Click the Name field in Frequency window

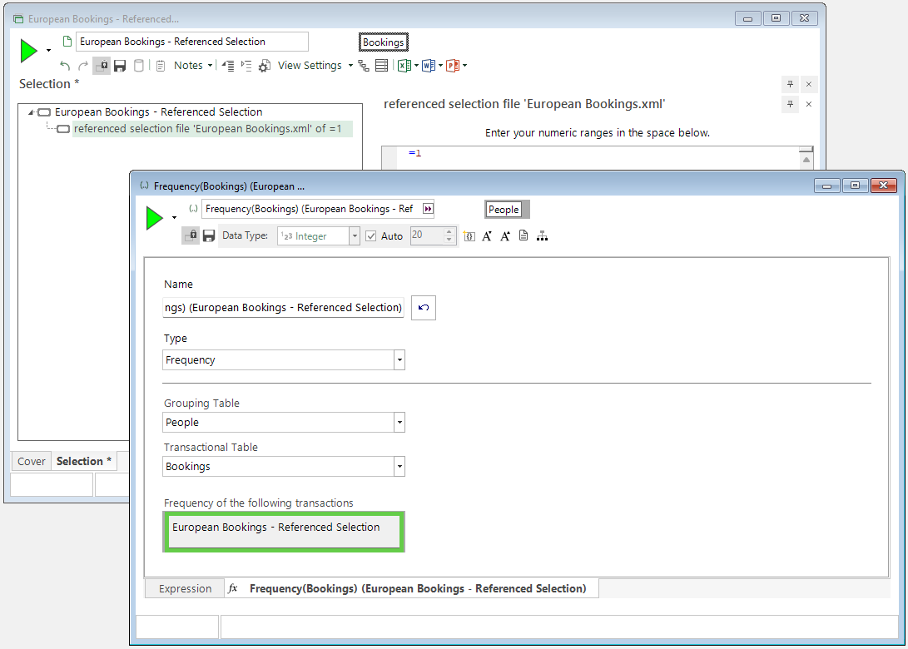tap(283, 307)
